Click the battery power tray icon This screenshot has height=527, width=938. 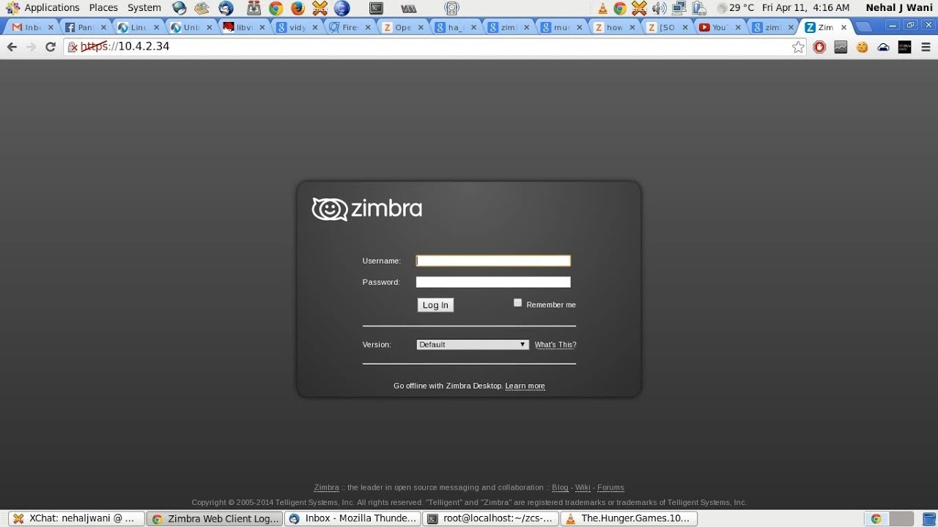click(x=699, y=8)
